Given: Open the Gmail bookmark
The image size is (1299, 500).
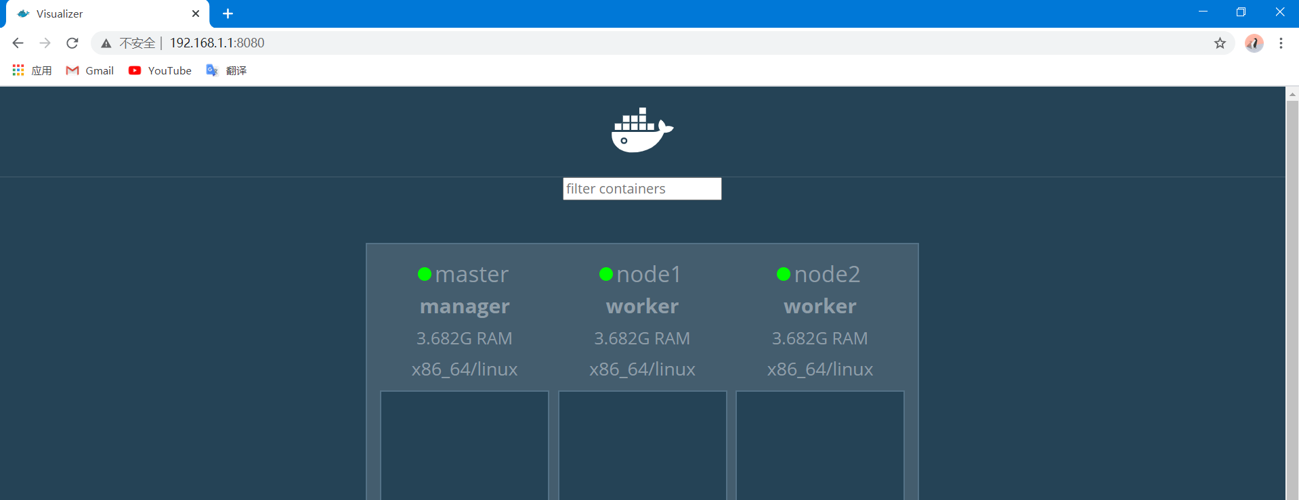Looking at the screenshot, I should [89, 70].
